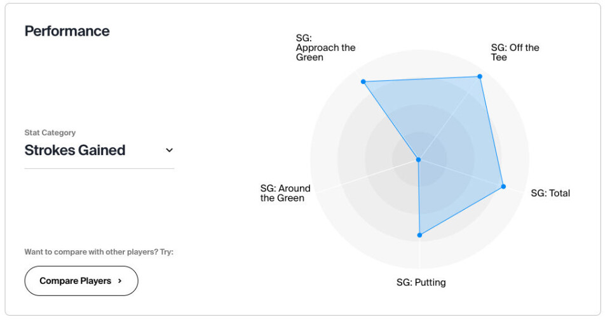
Task: Select the SG: Around the Green data point
Action: pyautogui.click(x=419, y=159)
